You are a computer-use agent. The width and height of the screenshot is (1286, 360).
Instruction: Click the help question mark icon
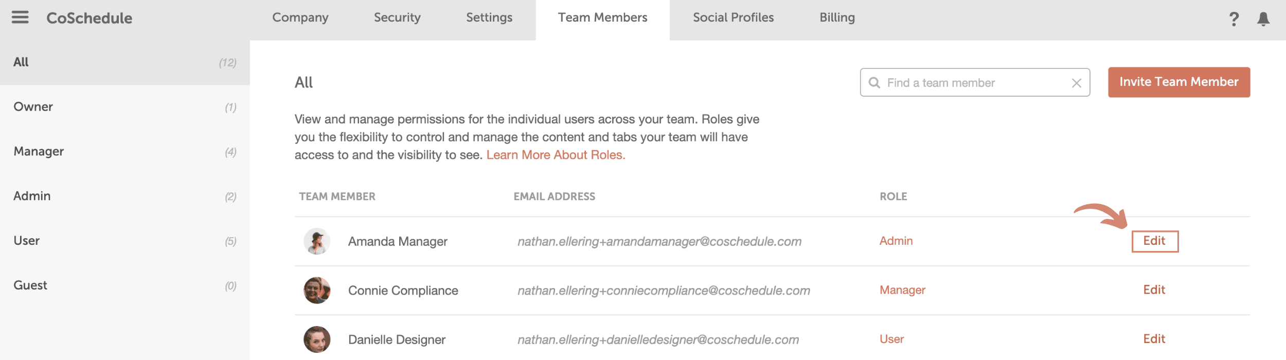(1234, 19)
